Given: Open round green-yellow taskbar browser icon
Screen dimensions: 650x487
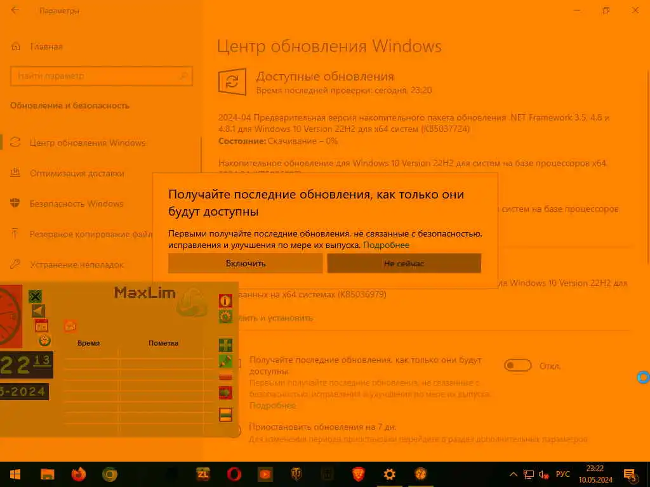Looking at the screenshot, I should point(109,474).
